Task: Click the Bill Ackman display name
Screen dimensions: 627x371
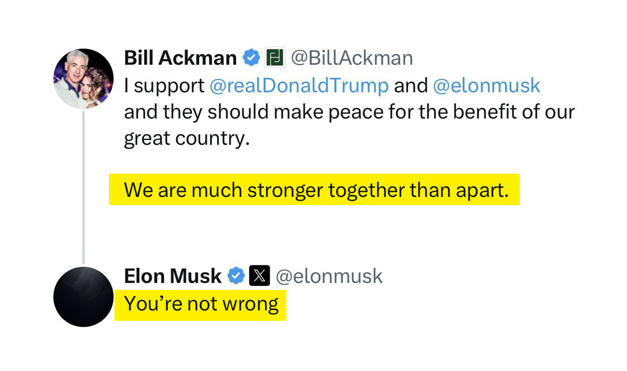Action: coord(180,58)
